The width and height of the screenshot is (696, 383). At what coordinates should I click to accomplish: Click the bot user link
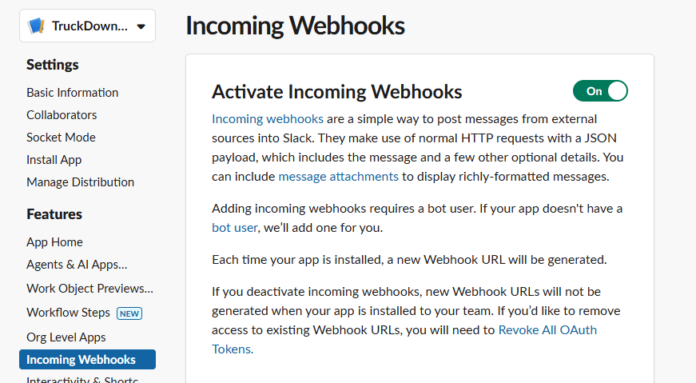234,227
